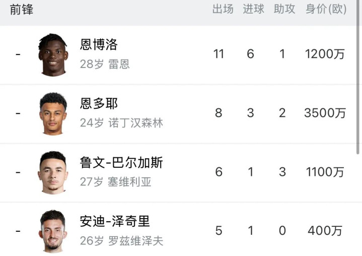The image size is (362, 256).
Task: Click the 出场 column header
Action: pyautogui.click(x=223, y=9)
